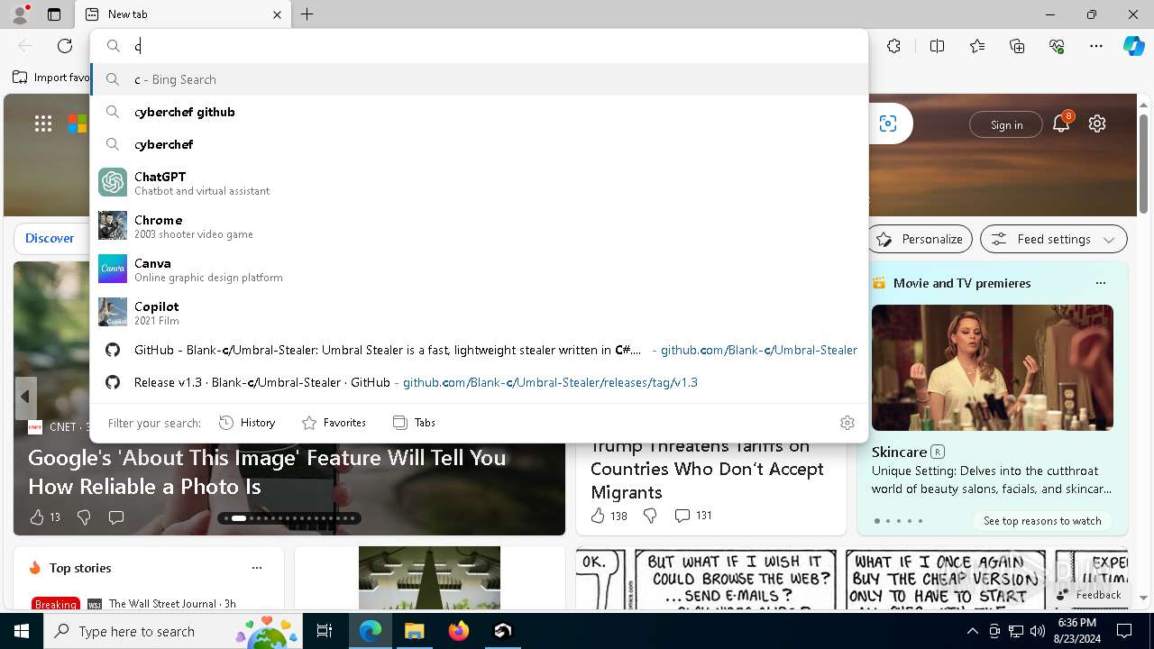Open comments on Trump tariffs story

click(693, 516)
